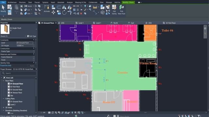Click the Activate dimensions icon
209x117 pixels.
pos(47,9)
